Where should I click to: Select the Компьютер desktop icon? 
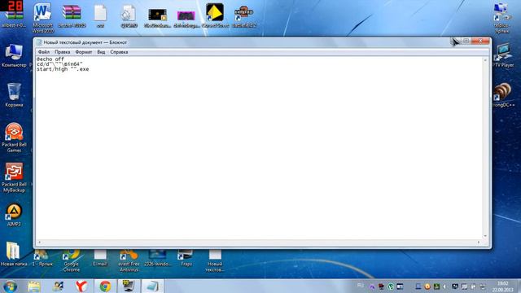(14, 55)
